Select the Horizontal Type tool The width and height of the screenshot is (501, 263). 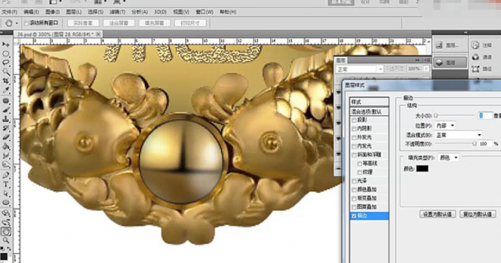[6, 184]
